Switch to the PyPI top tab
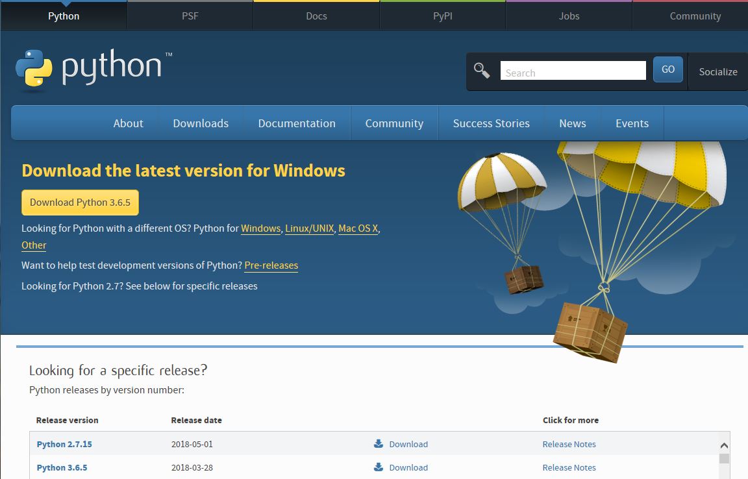 tap(442, 16)
